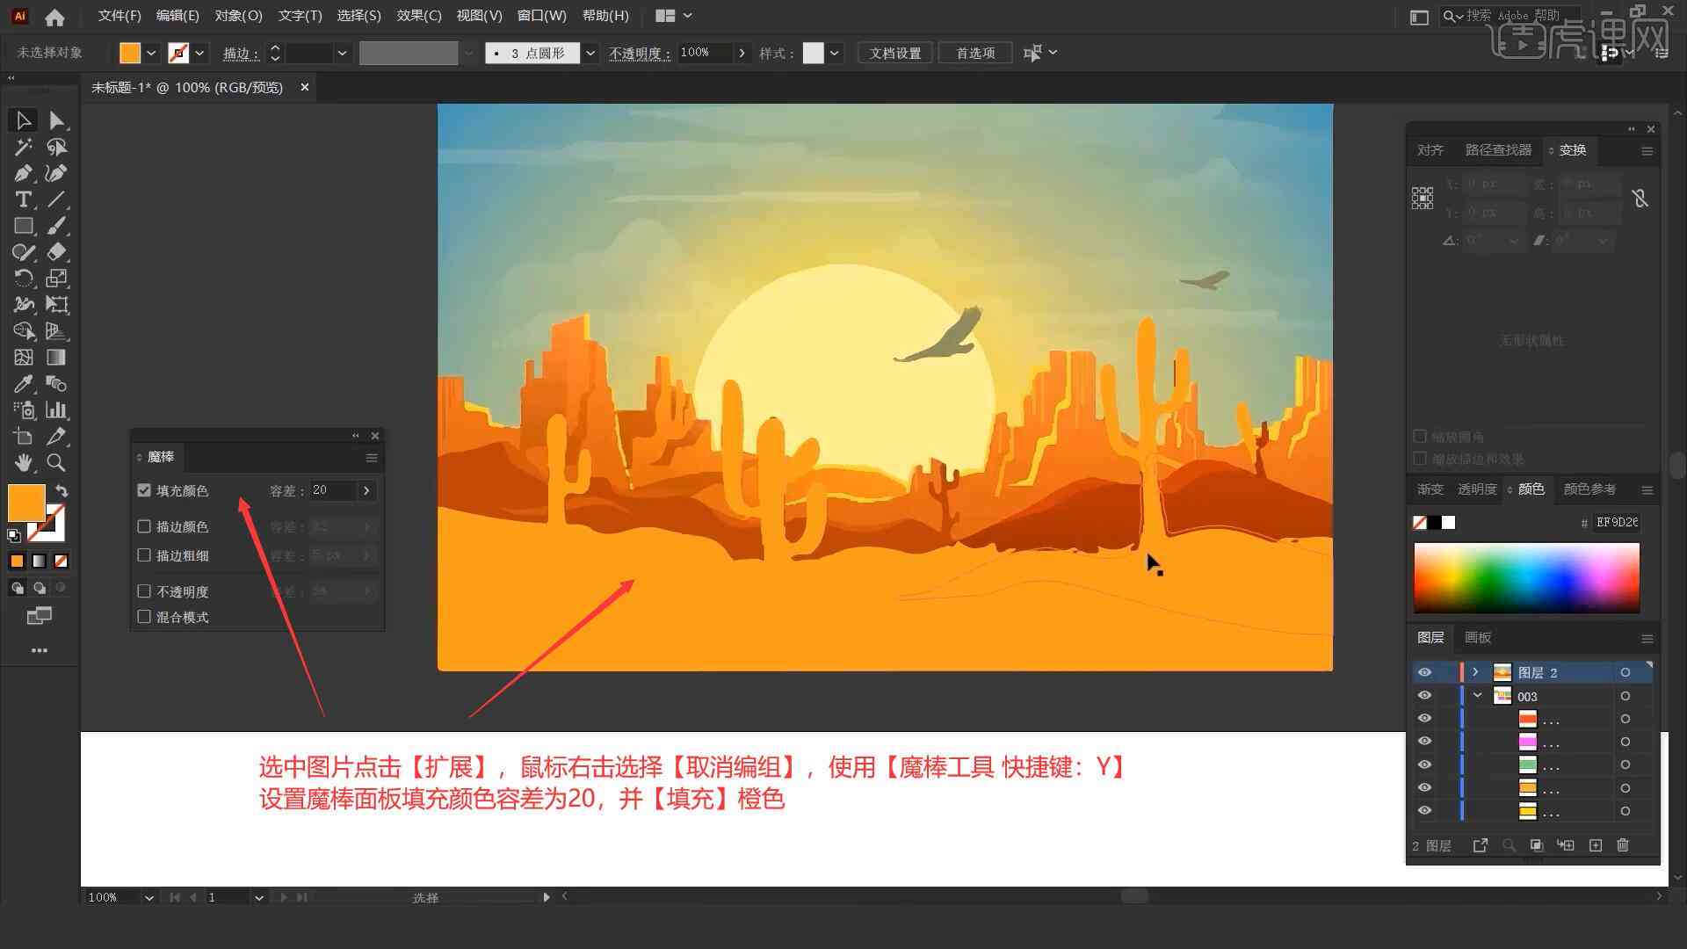Select the Zoom tool
This screenshot has height=949, width=1687.
click(55, 463)
